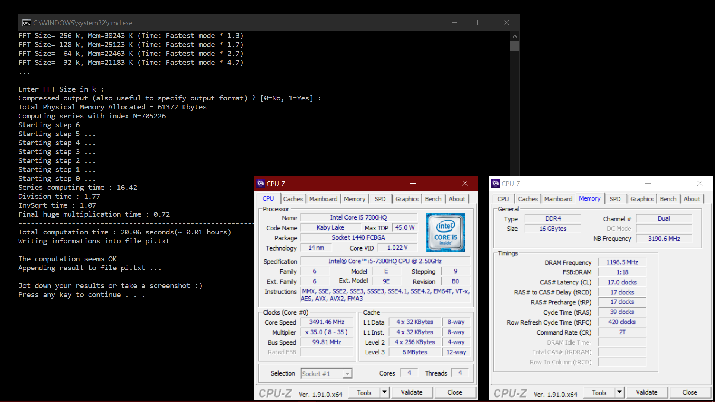Minimize the cmd.exe window
The height and width of the screenshot is (402, 715).
(x=454, y=23)
